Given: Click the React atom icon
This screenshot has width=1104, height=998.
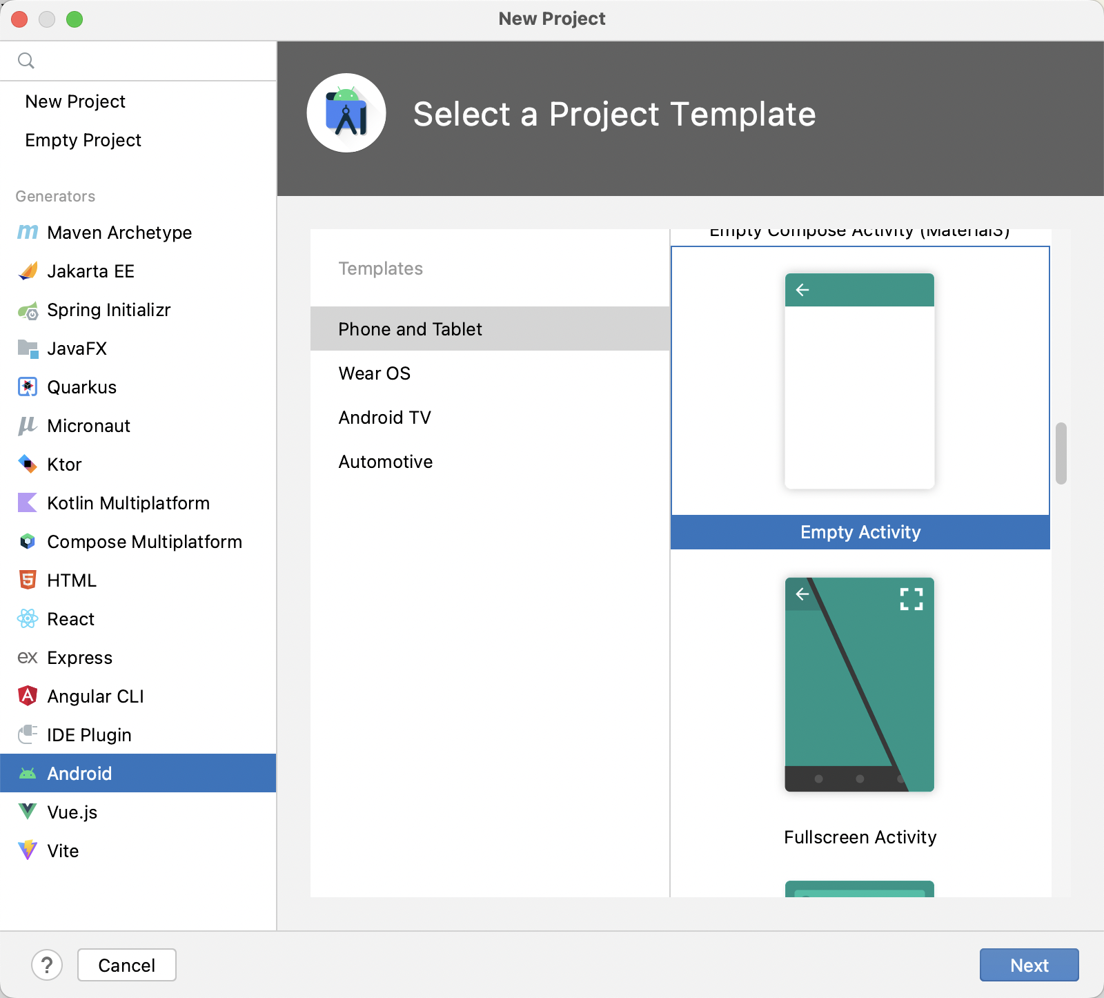Looking at the screenshot, I should pyautogui.click(x=28, y=619).
